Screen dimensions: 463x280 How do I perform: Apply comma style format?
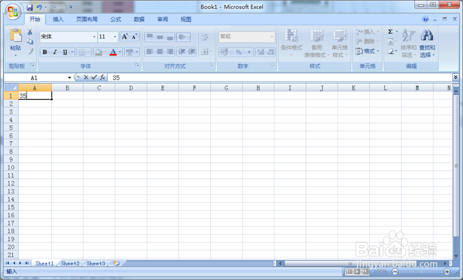(x=249, y=52)
